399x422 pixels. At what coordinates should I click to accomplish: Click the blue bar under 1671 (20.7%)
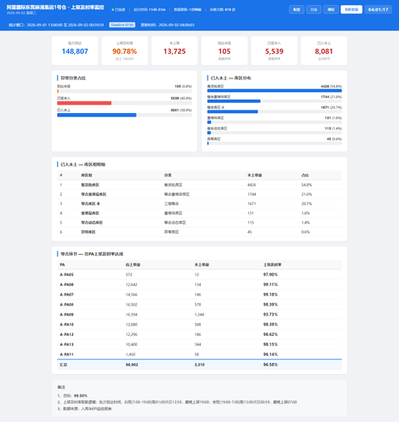[x=233, y=111]
